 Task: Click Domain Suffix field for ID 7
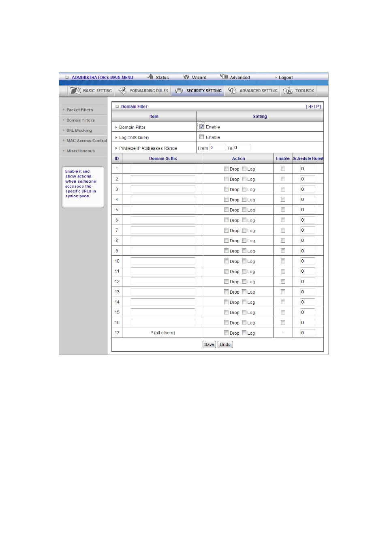[x=162, y=230]
